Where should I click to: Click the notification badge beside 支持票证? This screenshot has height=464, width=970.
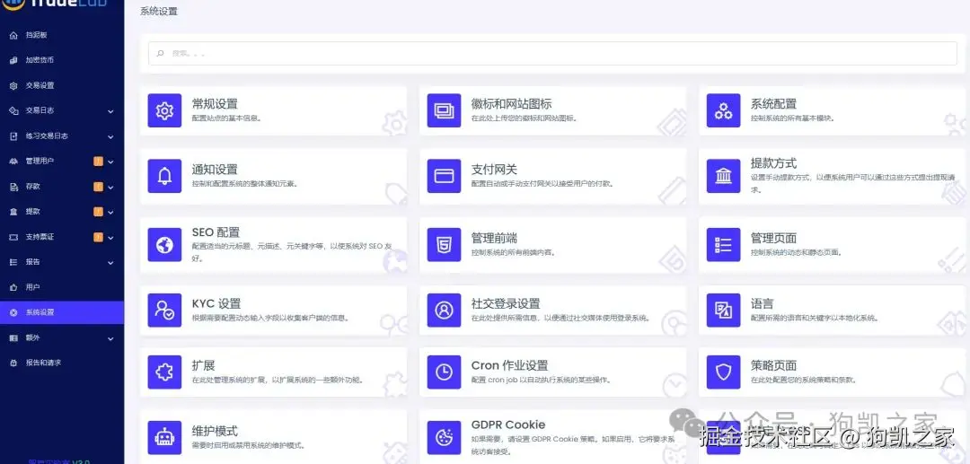click(99, 237)
